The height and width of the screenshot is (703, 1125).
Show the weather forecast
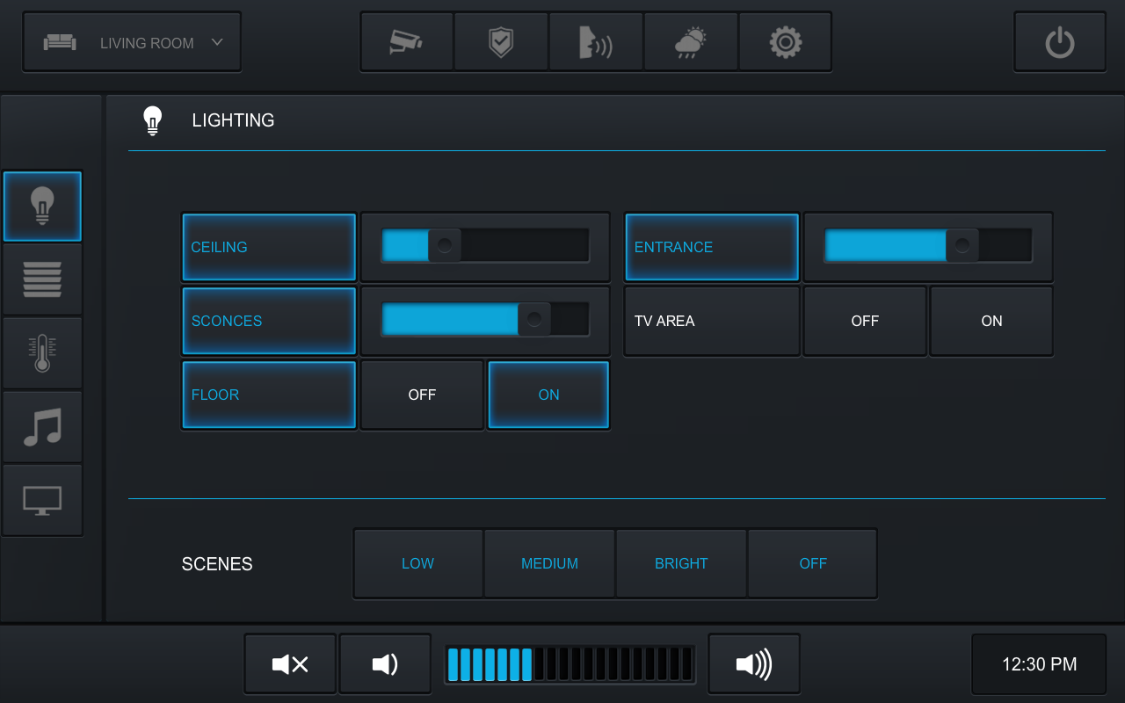pos(691,41)
